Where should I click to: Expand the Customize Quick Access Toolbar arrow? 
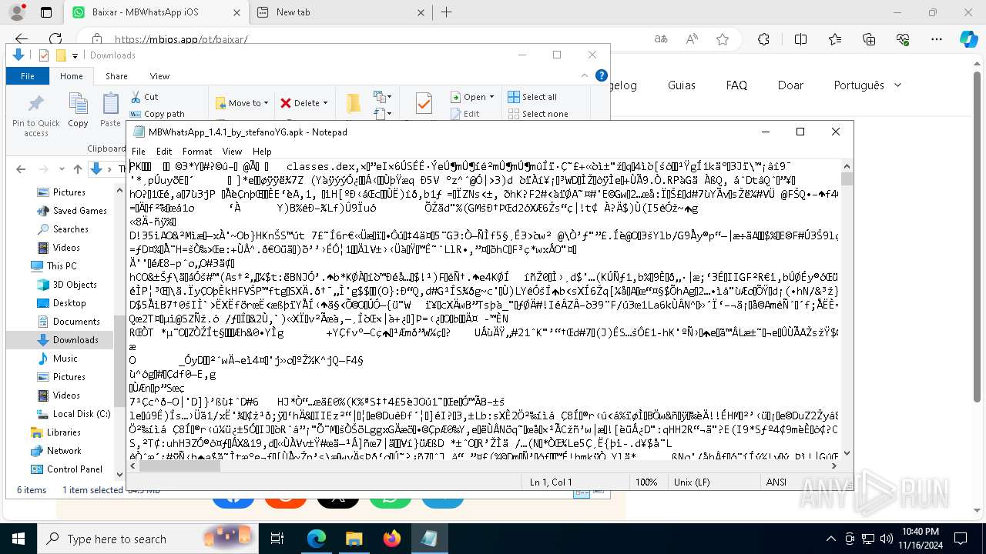75,55
